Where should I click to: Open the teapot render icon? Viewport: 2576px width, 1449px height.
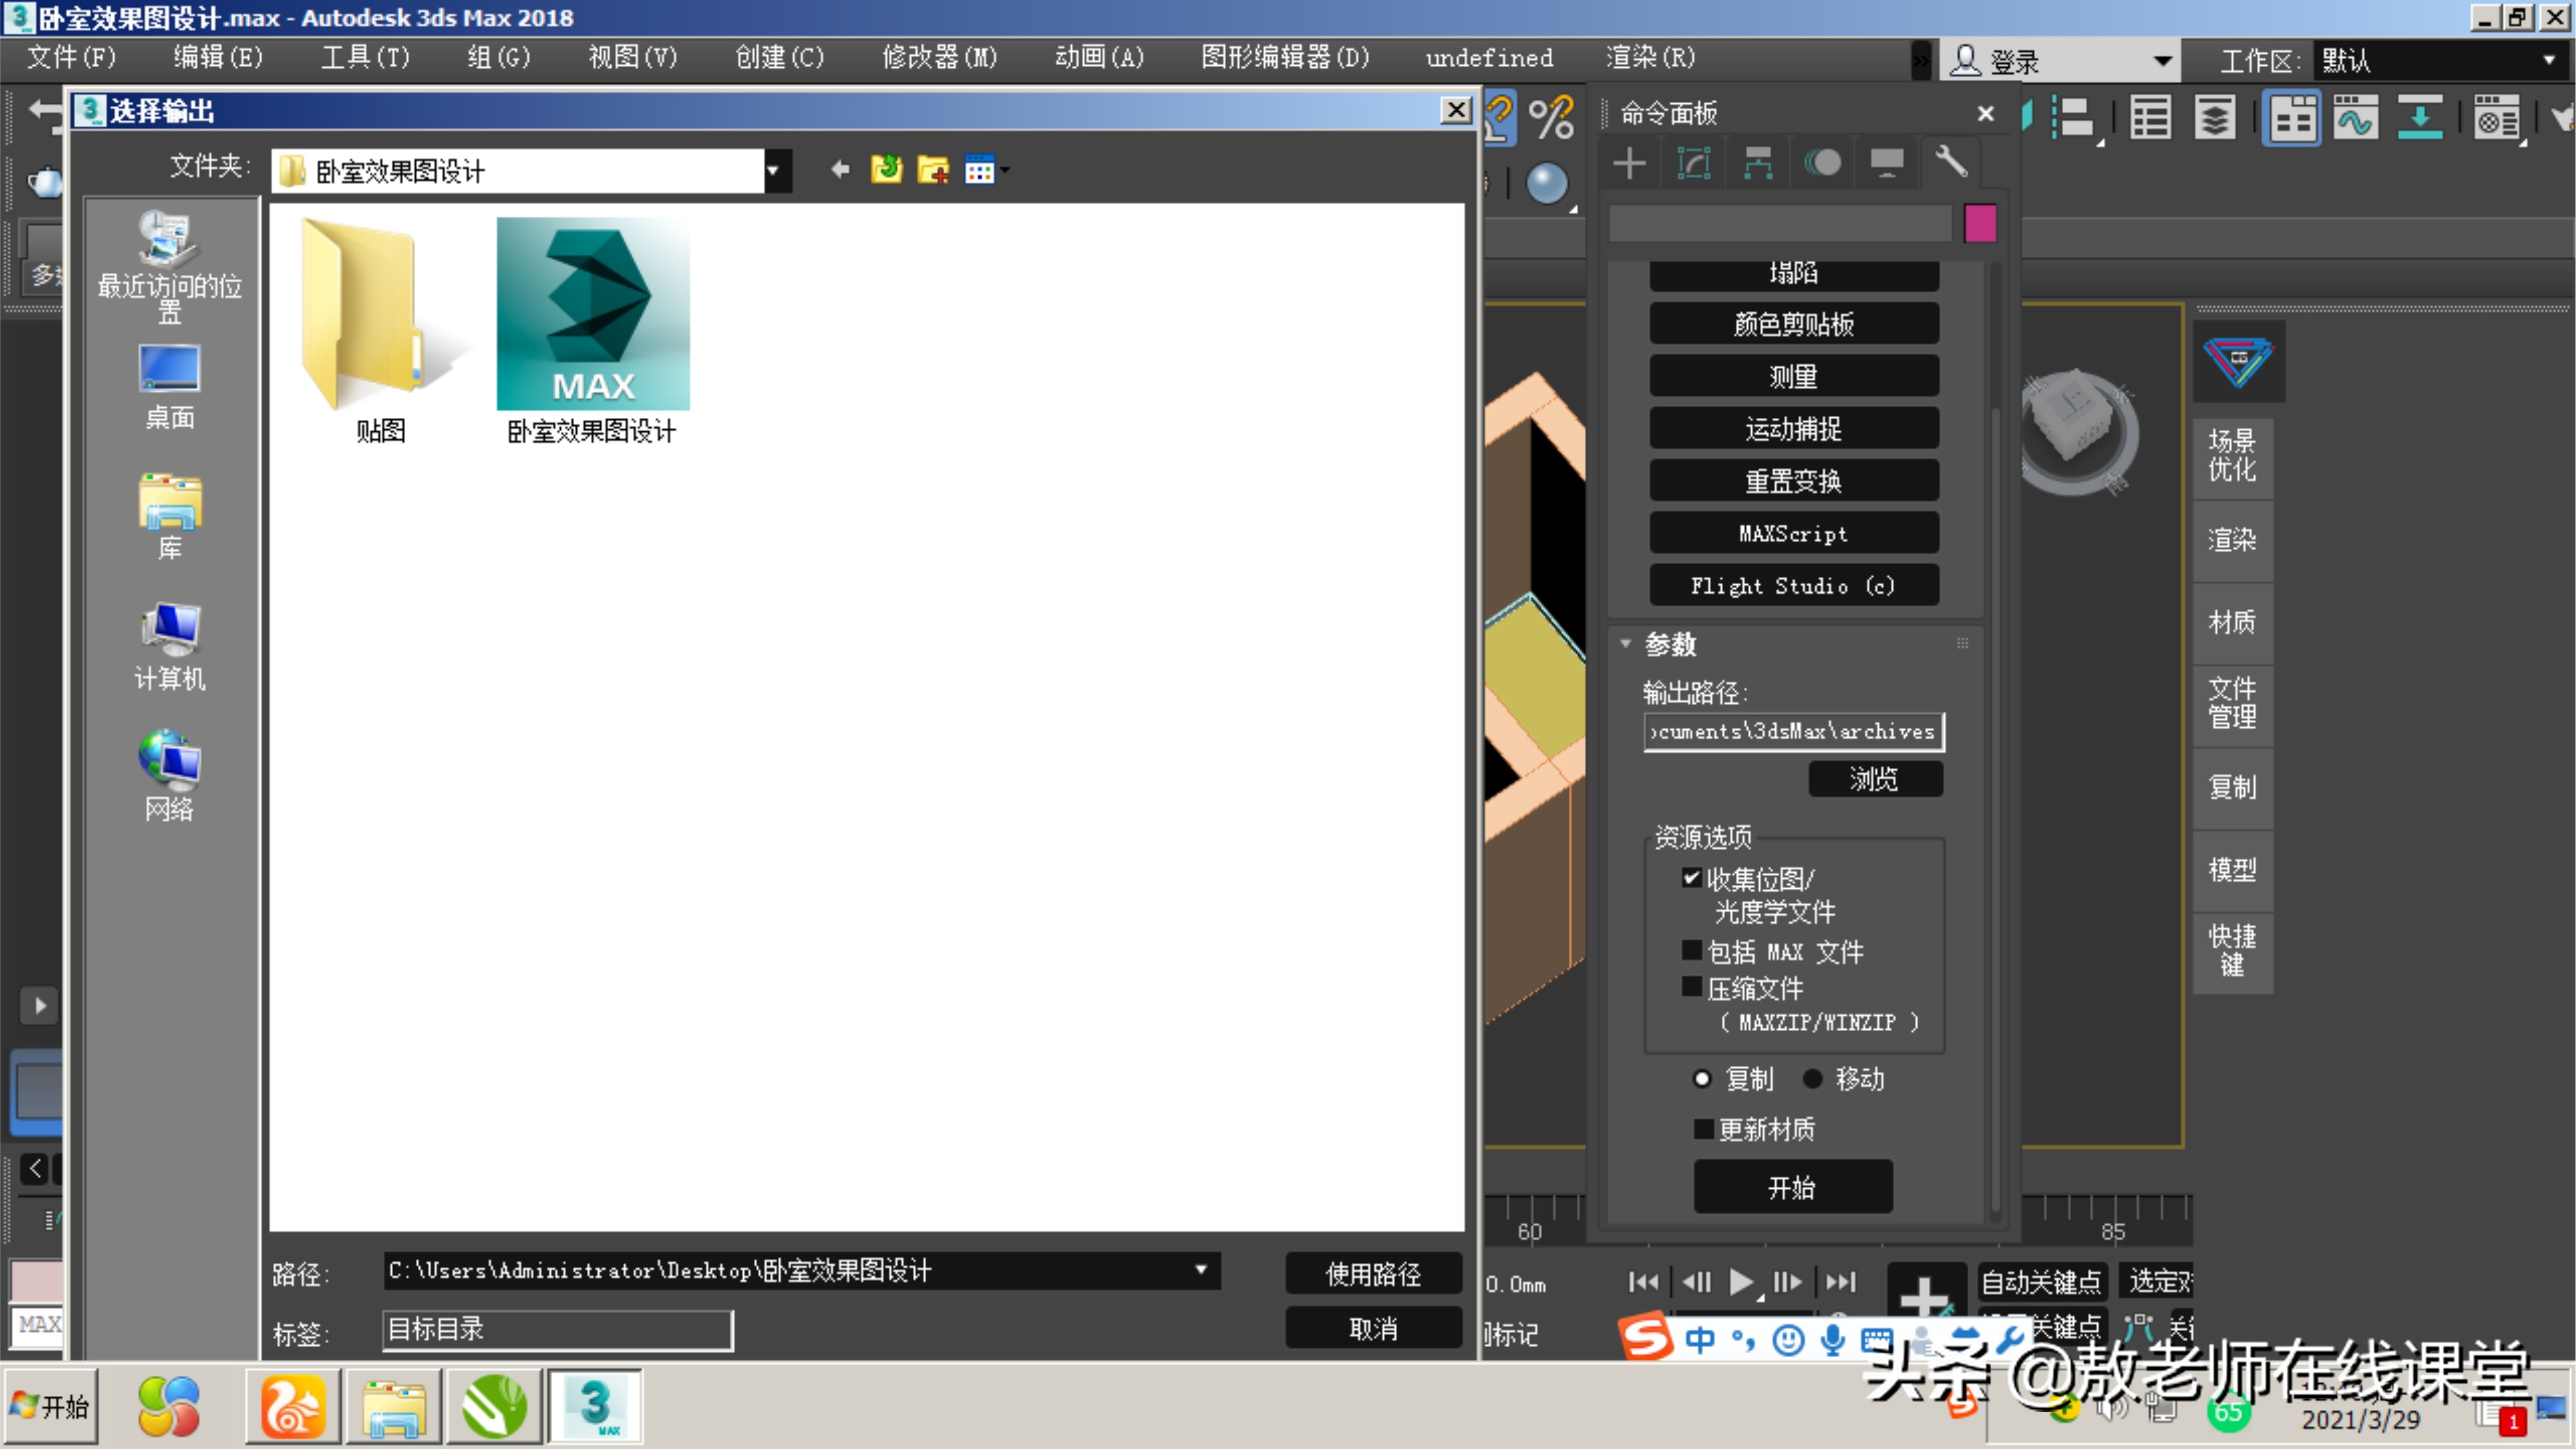[43, 182]
